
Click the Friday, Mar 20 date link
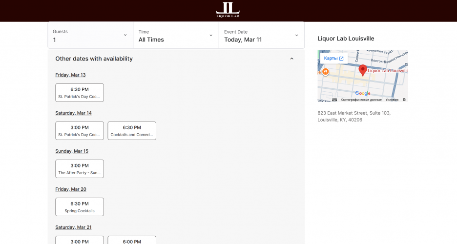click(71, 189)
